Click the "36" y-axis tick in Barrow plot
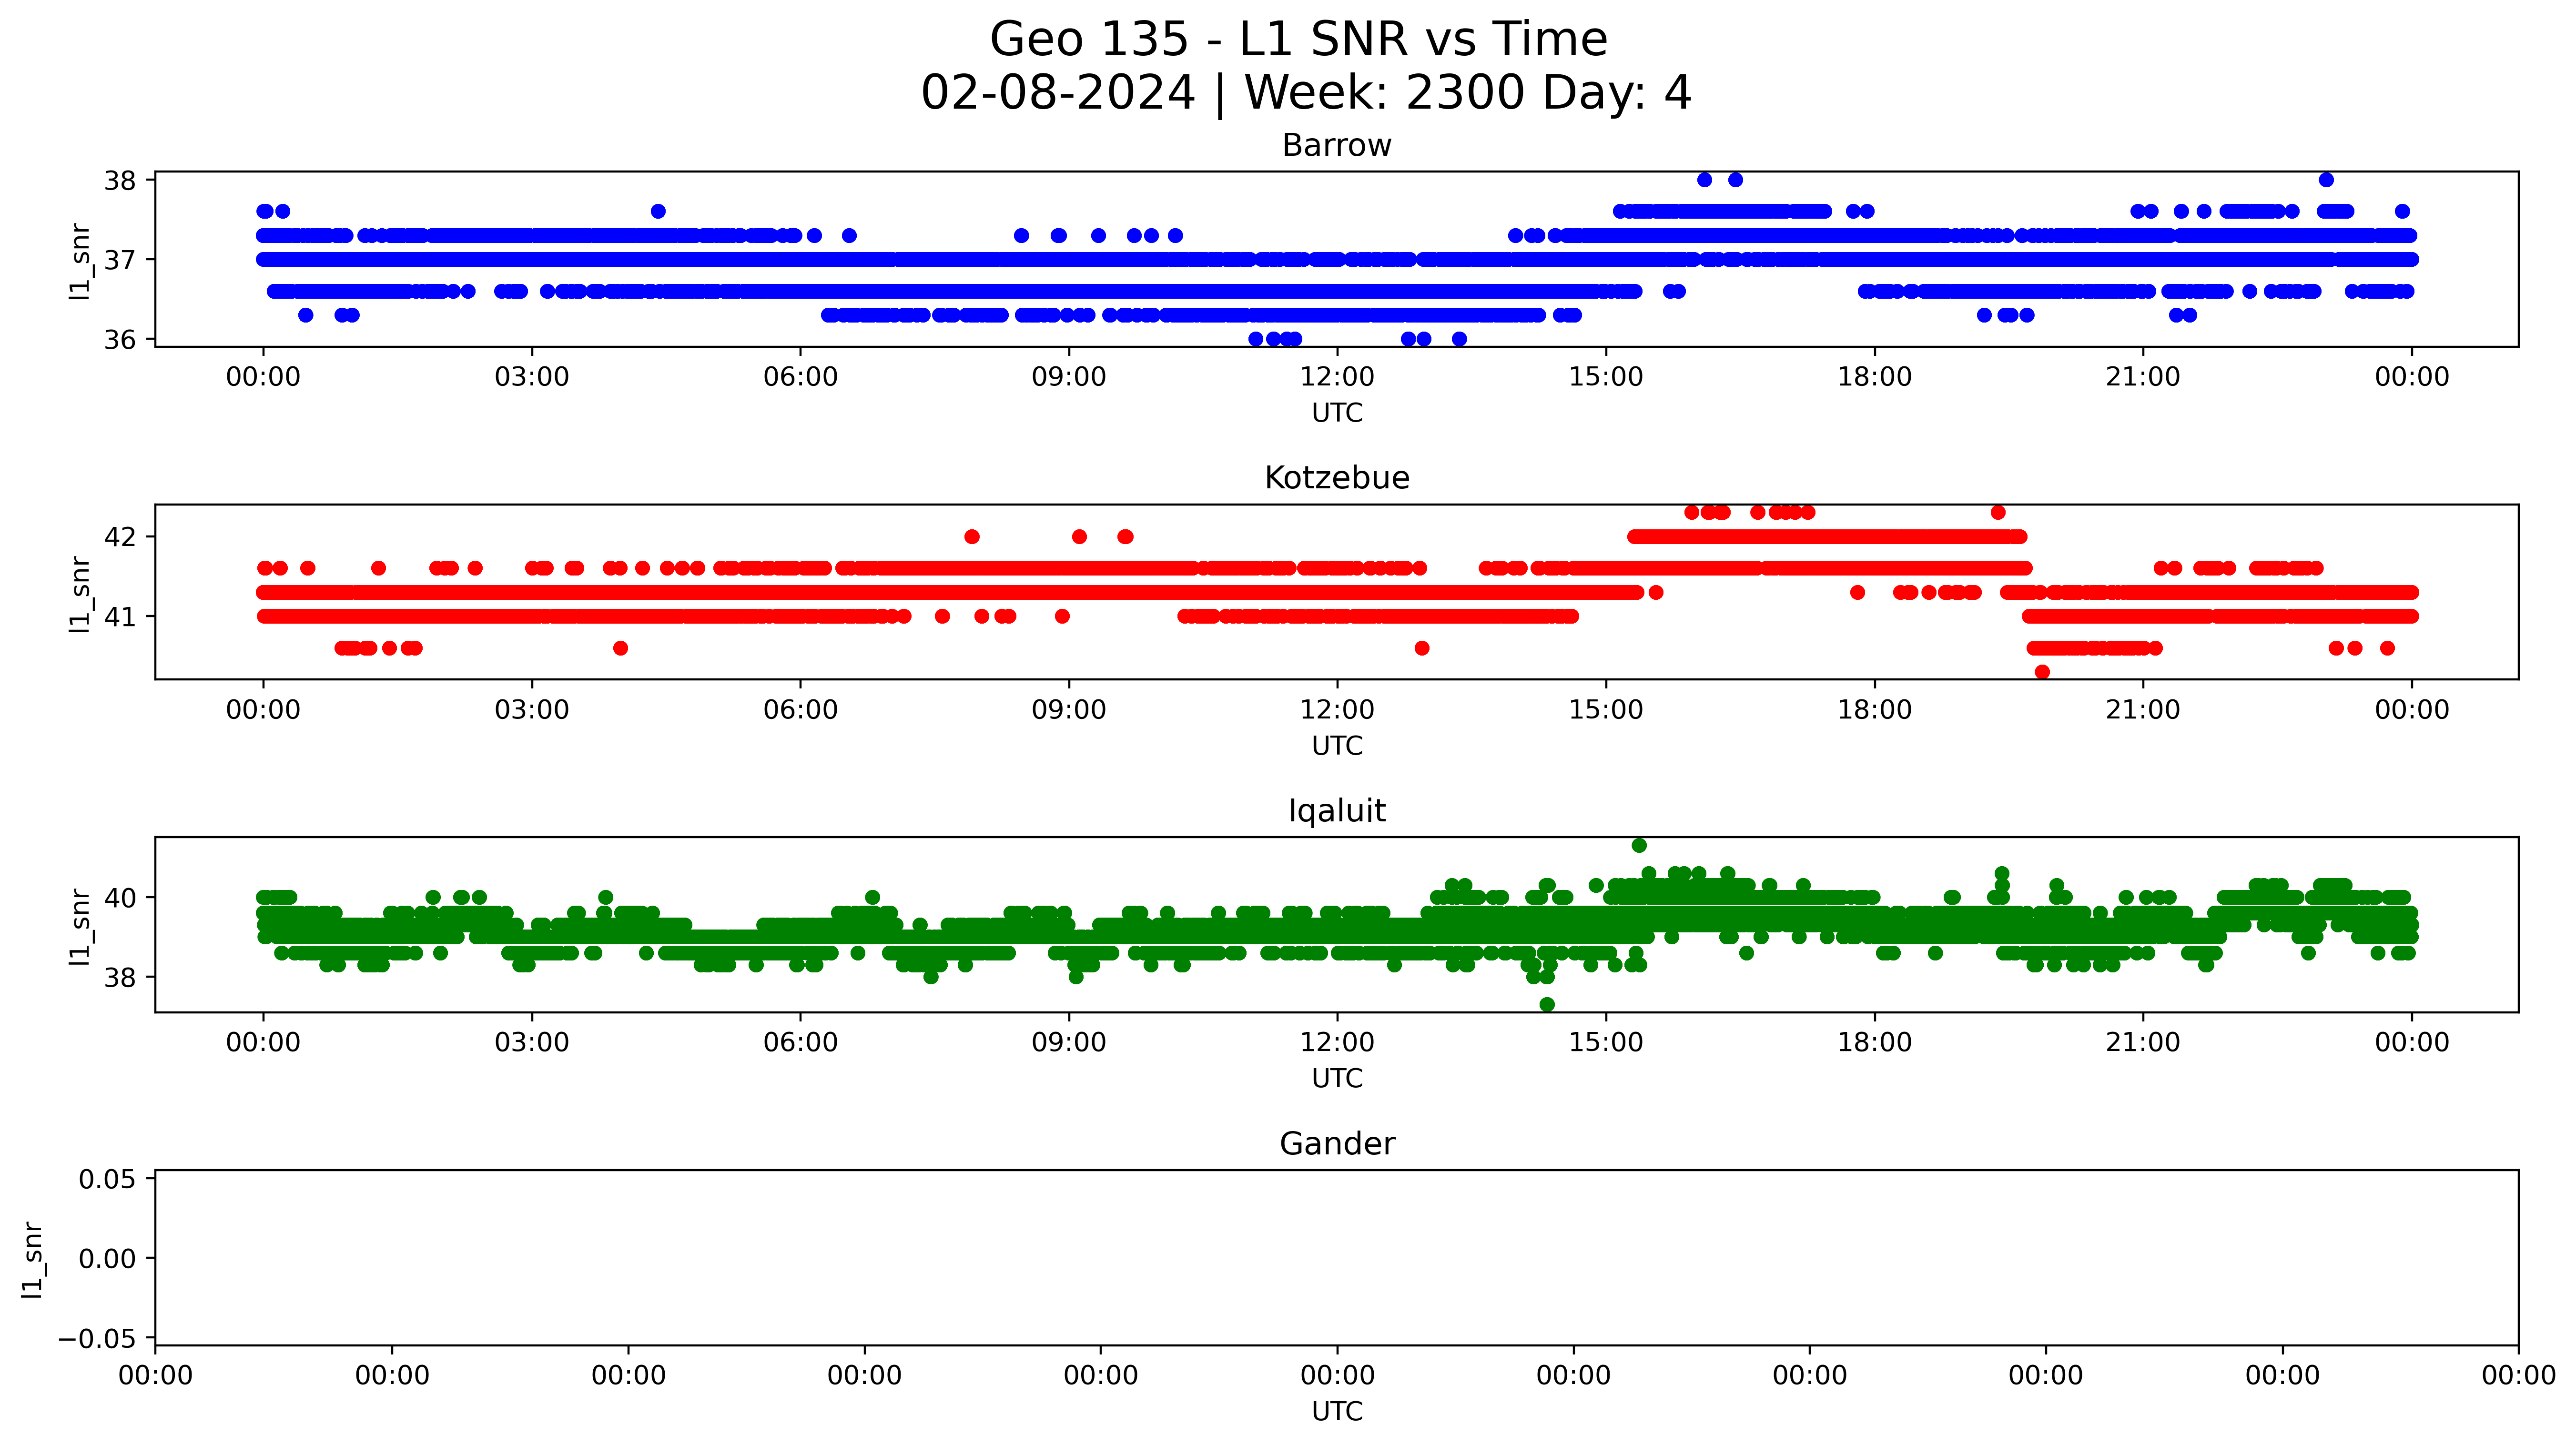2576x1445 pixels. pyautogui.click(x=120, y=340)
